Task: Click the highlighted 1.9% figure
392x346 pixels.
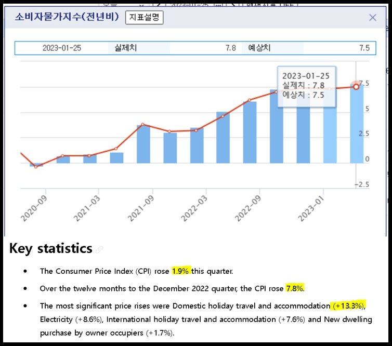Action: tap(181, 271)
